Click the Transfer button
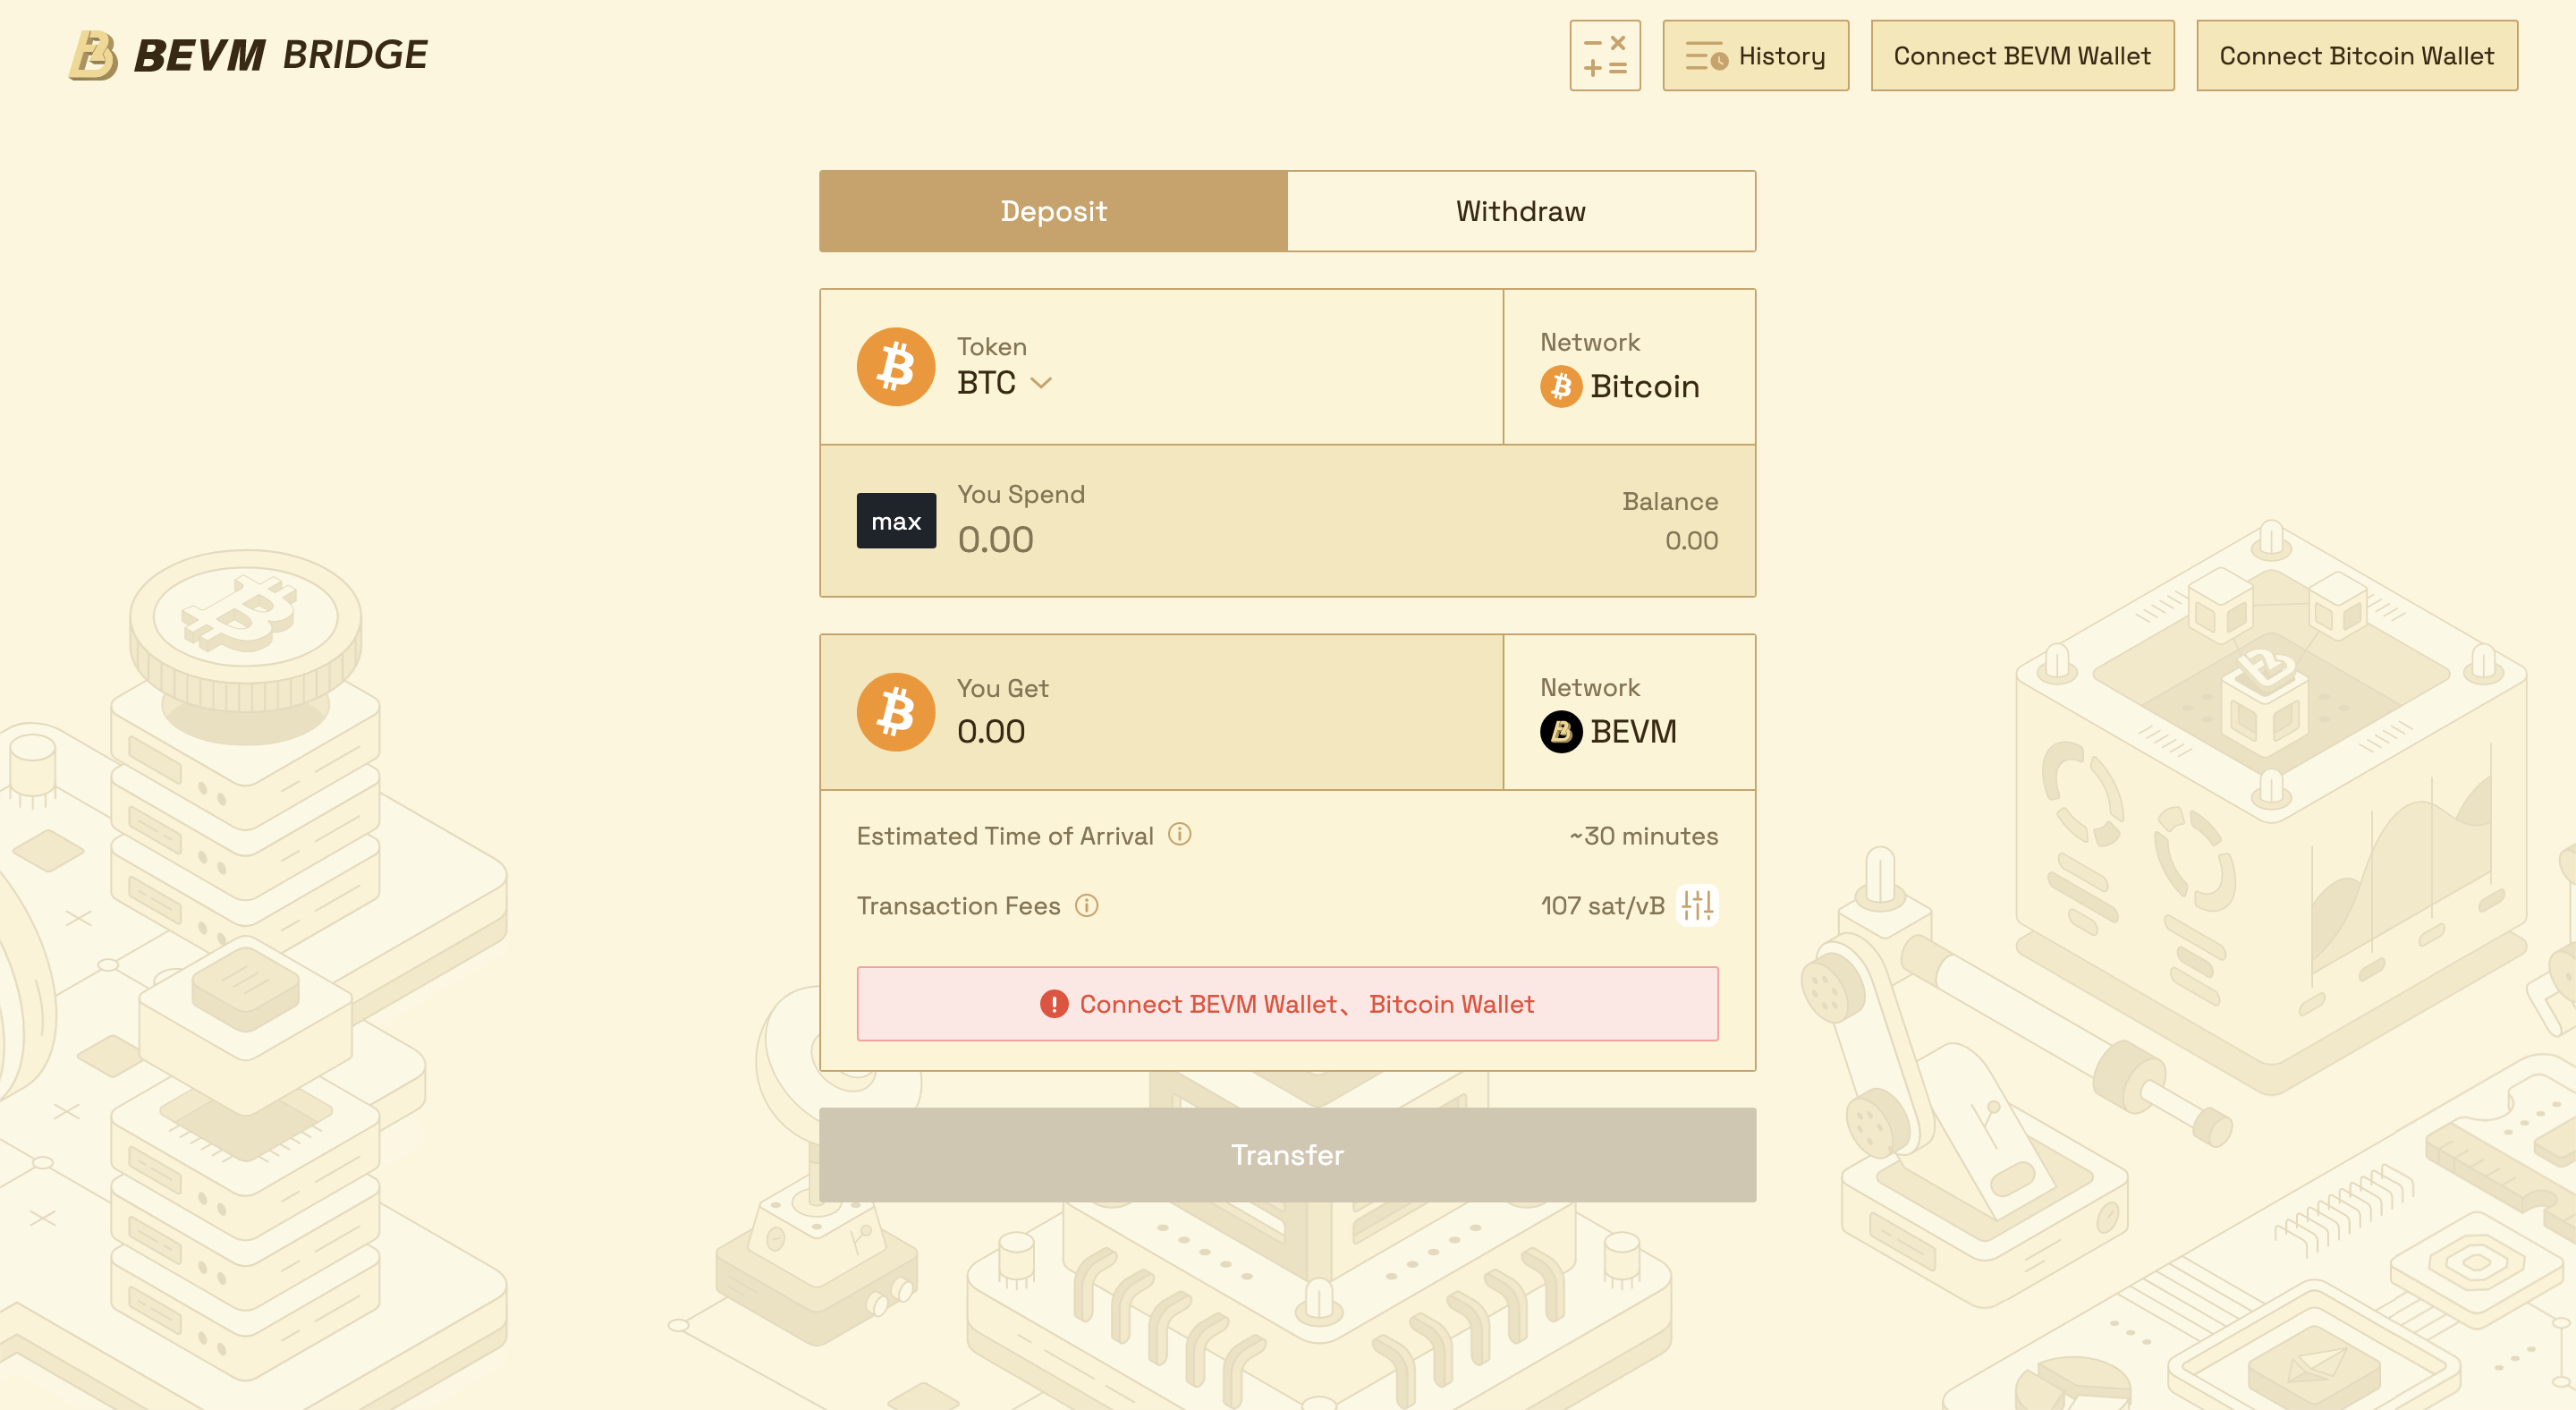 tap(1287, 1154)
